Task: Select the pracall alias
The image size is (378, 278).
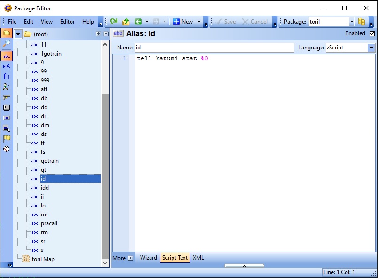Action: coord(49,223)
